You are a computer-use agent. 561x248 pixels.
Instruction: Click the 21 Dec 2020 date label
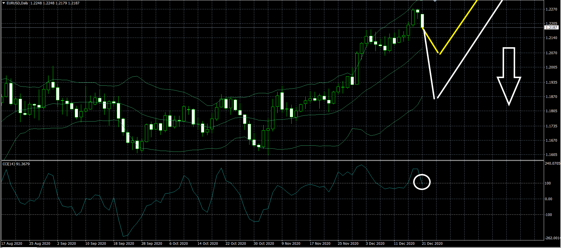(x=432, y=244)
